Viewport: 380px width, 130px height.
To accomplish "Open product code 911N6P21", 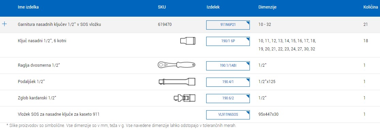I will coord(228,25).
